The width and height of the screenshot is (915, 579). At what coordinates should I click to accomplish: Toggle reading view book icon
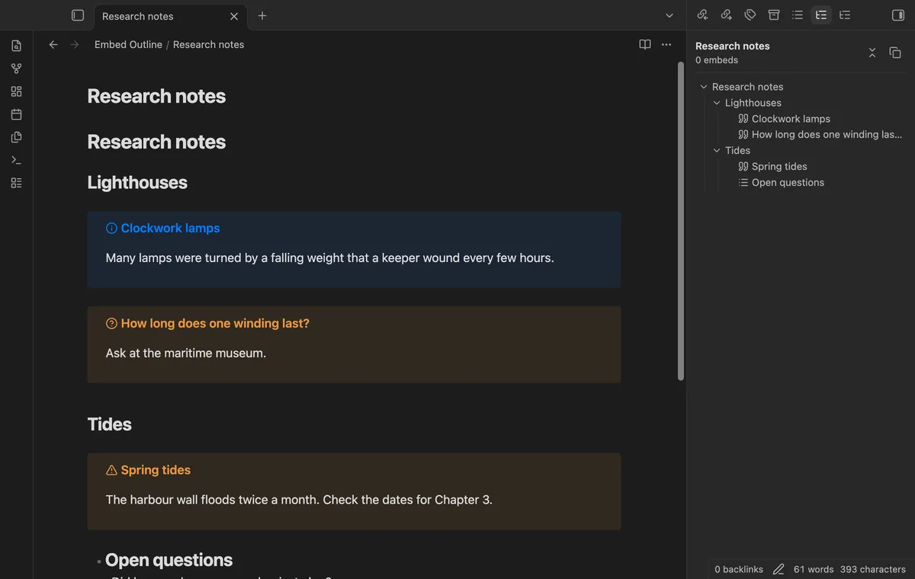tap(645, 45)
